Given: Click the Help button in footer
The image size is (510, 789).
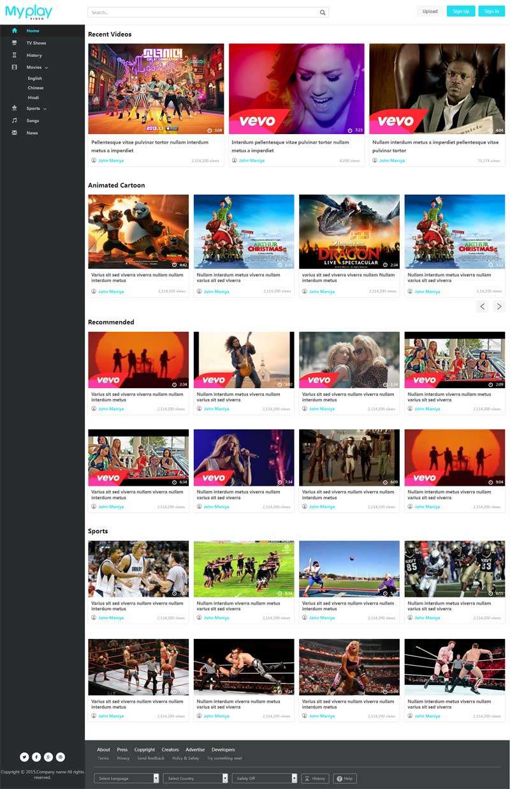Looking at the screenshot, I should point(345,778).
